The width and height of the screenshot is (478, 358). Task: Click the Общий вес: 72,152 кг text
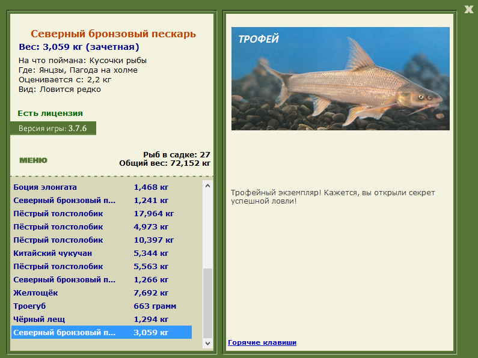tap(165, 163)
